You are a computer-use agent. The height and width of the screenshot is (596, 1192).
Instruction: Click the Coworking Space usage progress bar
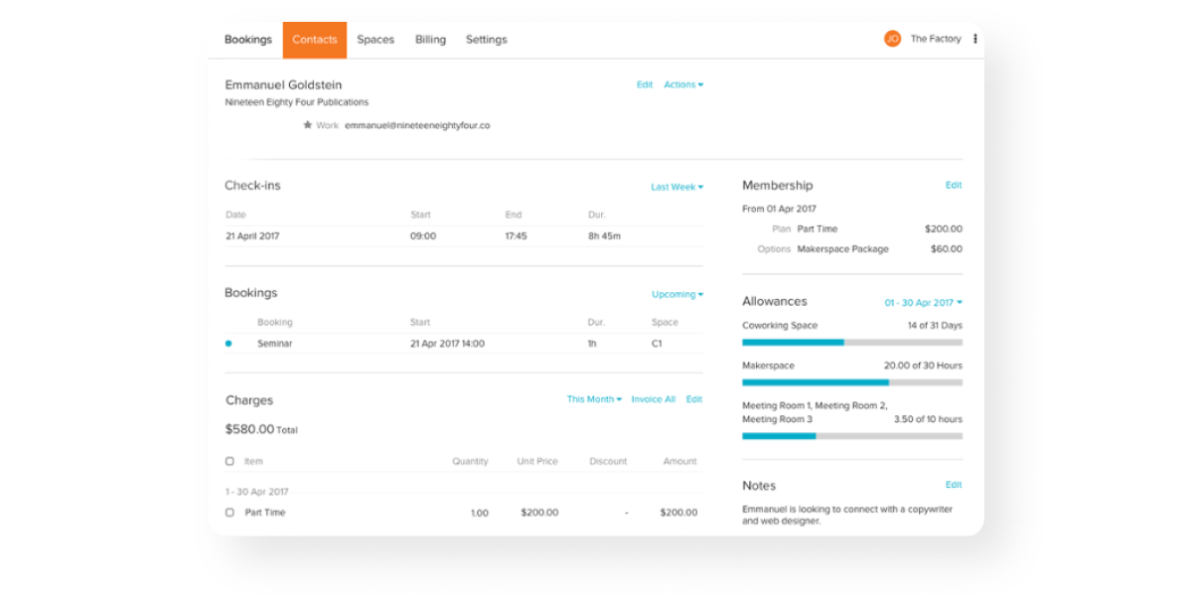pos(851,343)
